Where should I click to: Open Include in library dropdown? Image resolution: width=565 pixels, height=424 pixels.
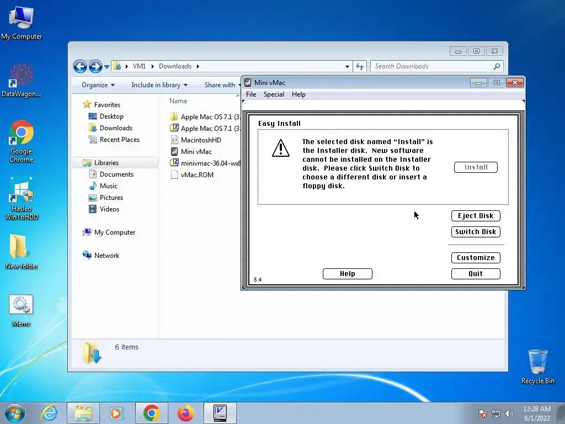[x=159, y=85]
